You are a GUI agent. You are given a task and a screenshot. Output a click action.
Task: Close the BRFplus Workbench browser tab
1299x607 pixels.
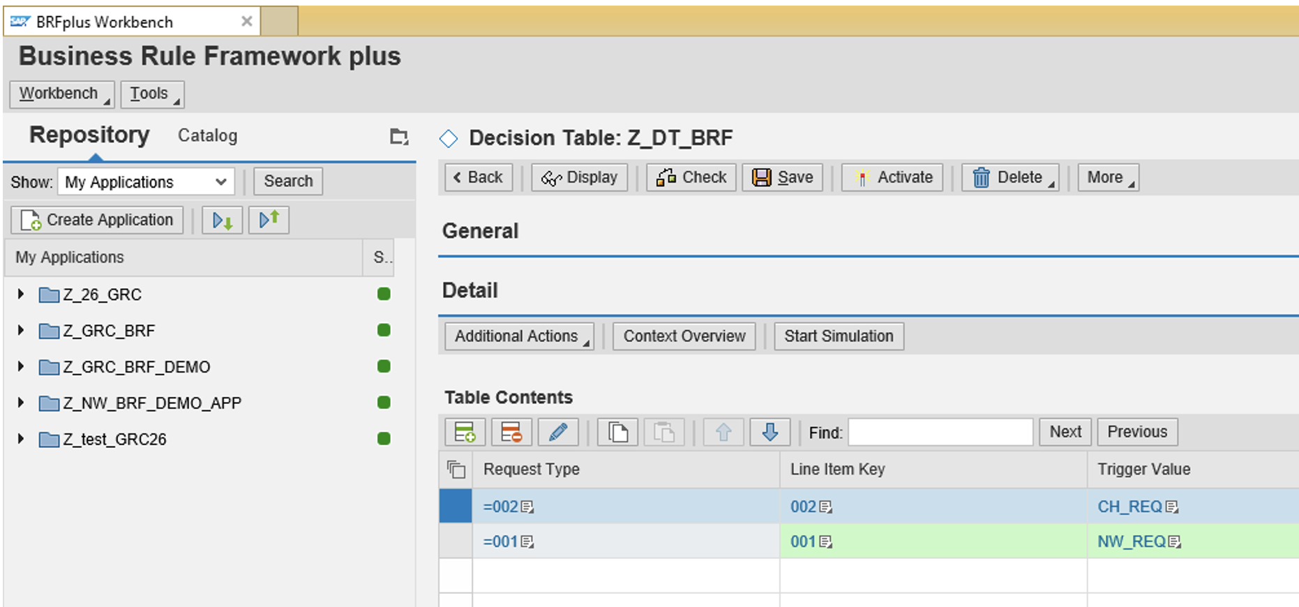point(247,22)
